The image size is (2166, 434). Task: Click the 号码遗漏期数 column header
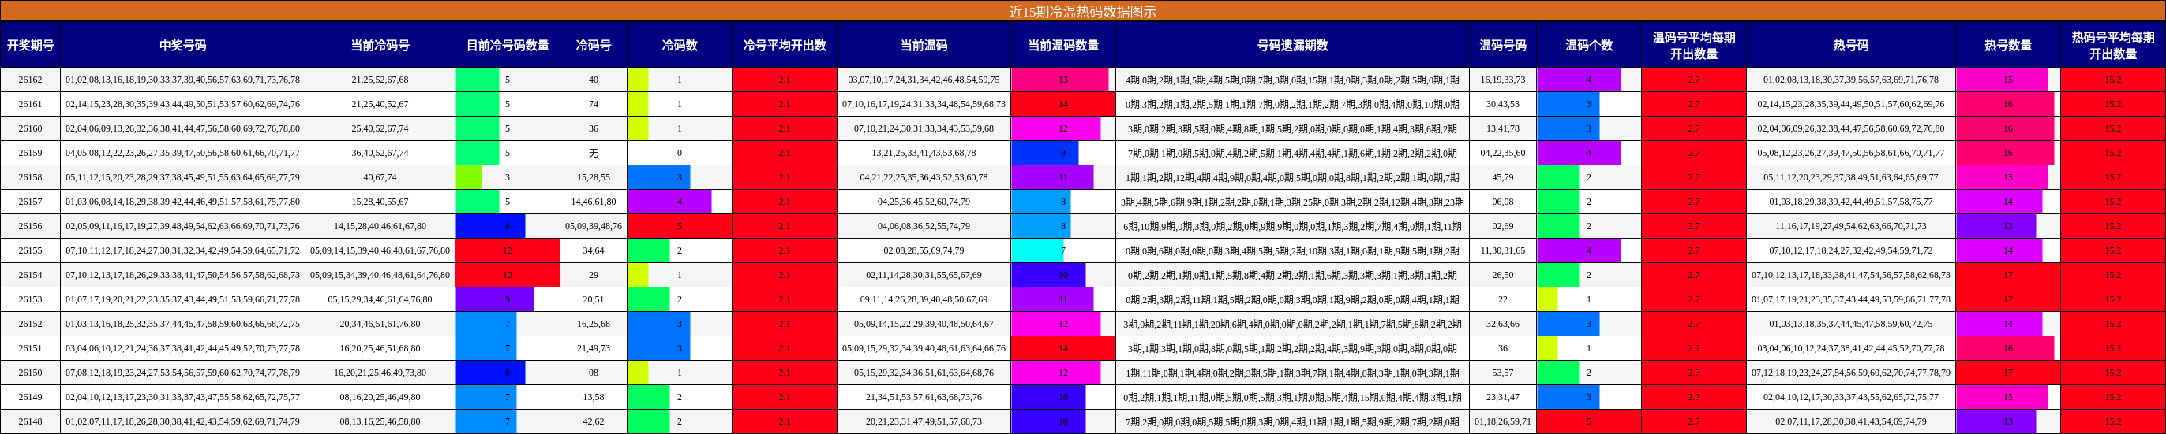(x=1292, y=44)
